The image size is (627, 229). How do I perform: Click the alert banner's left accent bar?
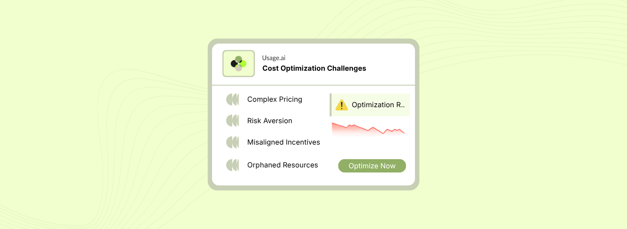(331, 105)
